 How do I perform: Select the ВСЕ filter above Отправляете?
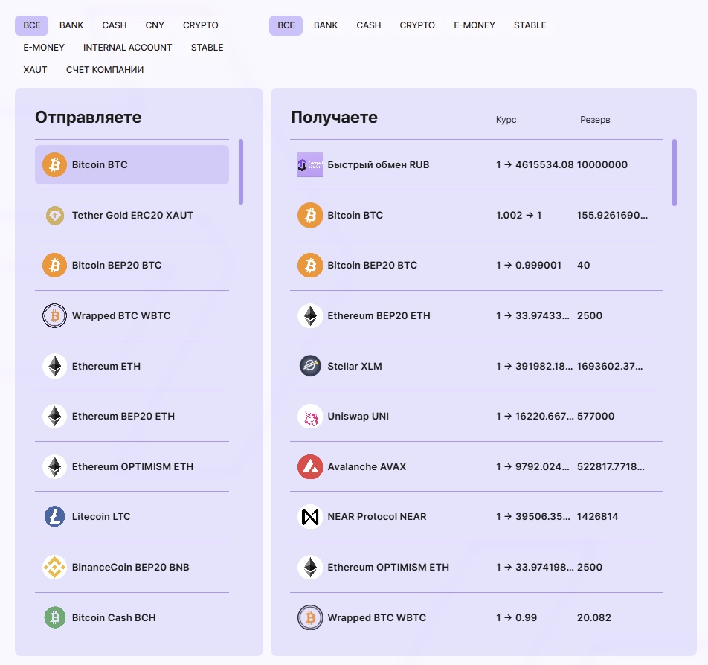(31, 25)
